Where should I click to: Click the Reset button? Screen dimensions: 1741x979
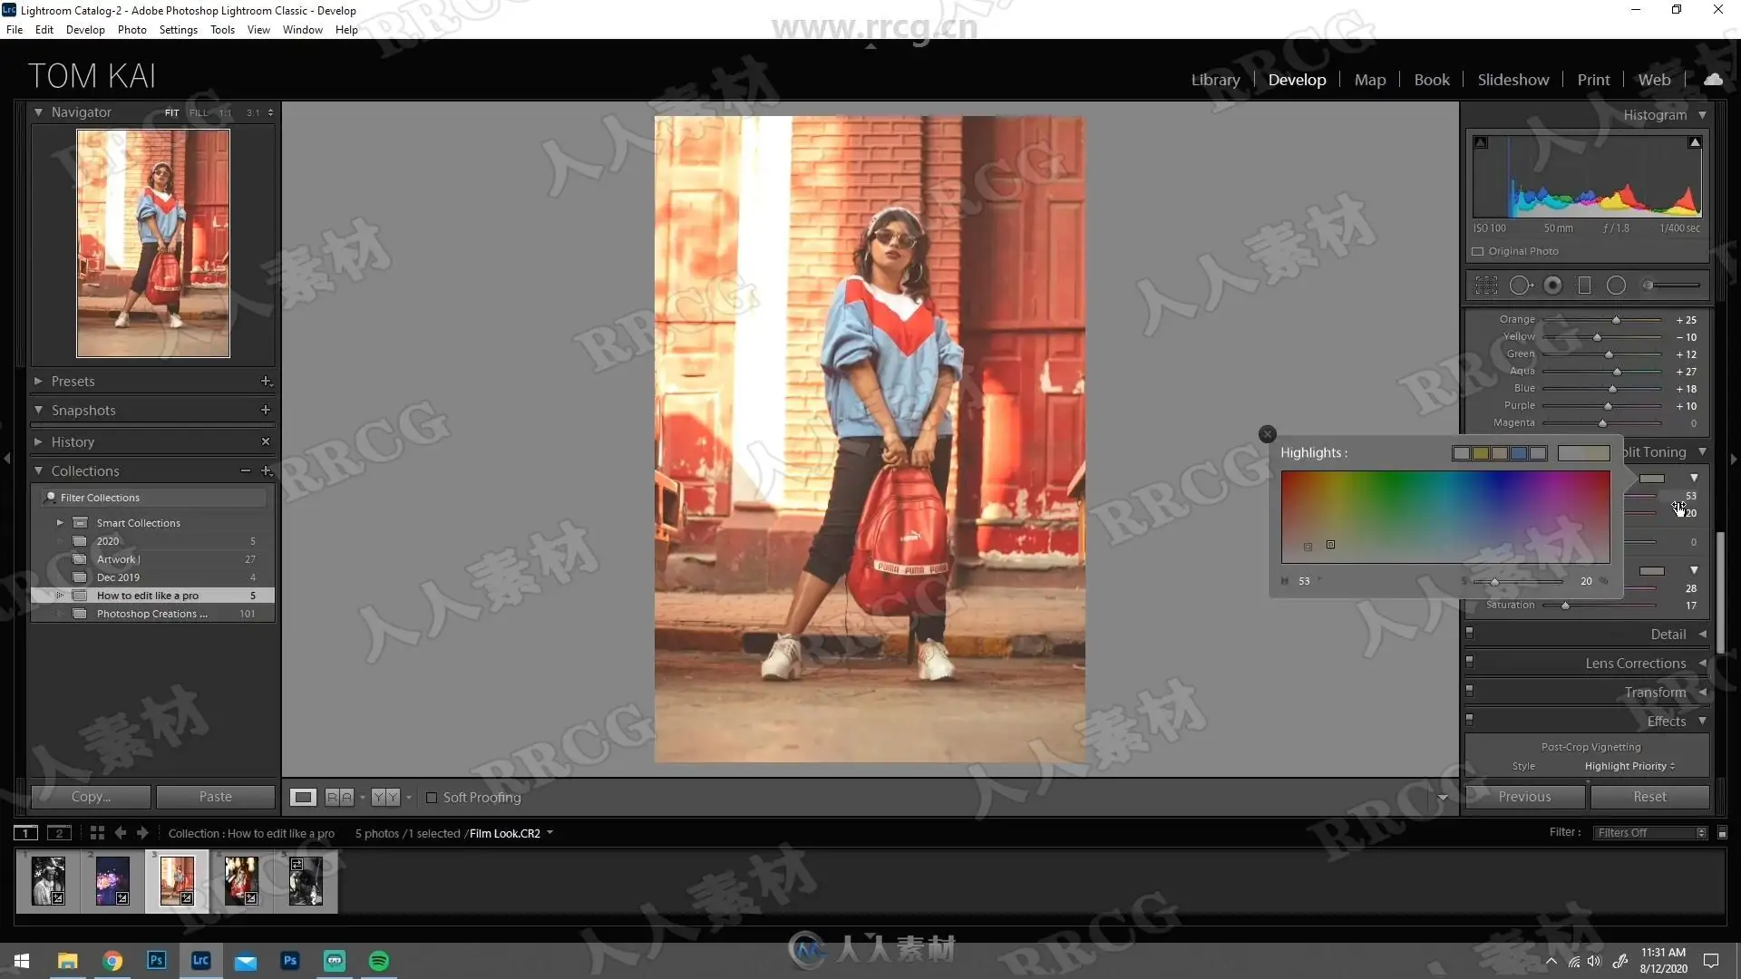coord(1649,797)
